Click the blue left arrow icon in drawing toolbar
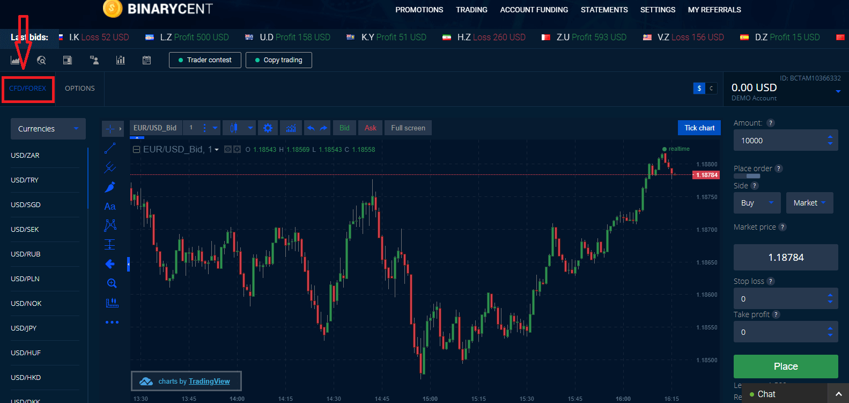 pos(110,264)
